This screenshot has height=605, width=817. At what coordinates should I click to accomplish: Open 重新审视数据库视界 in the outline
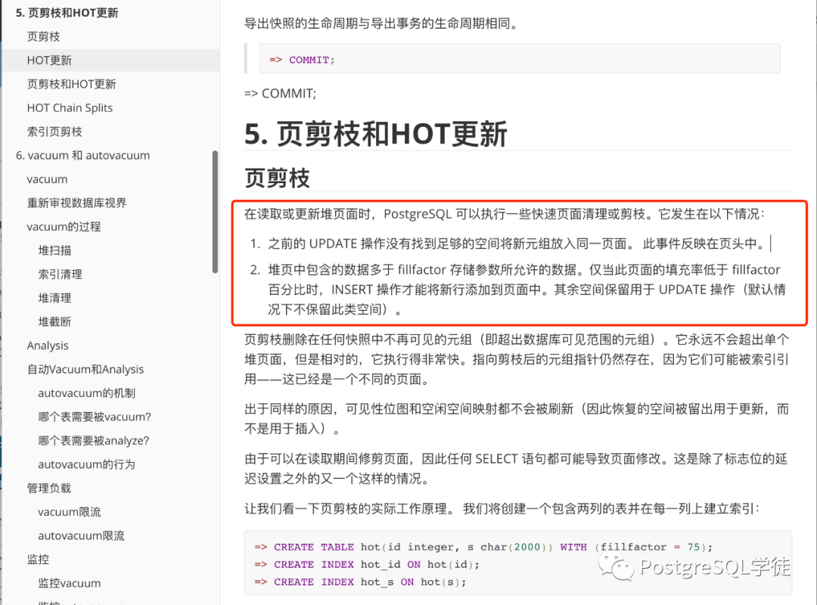(76, 203)
